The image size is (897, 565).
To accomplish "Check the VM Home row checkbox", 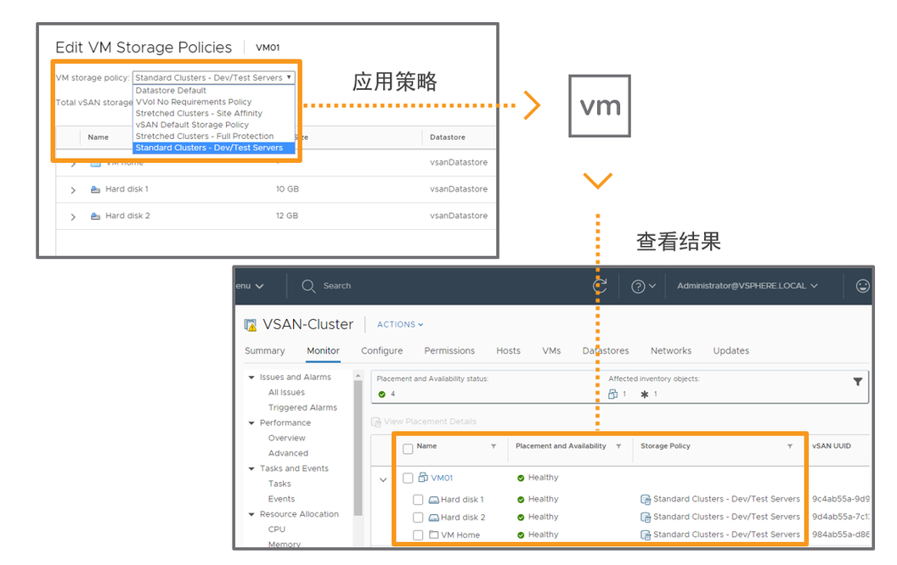I will point(418,535).
